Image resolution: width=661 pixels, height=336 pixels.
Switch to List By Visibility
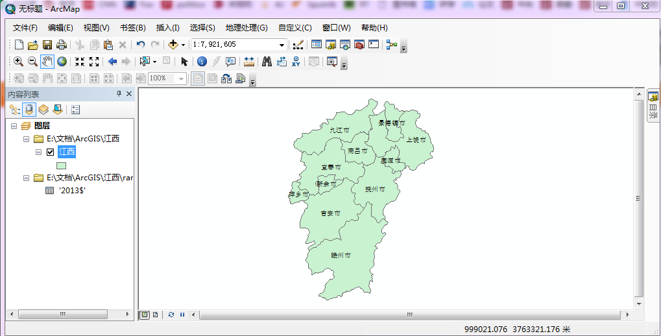click(43, 110)
